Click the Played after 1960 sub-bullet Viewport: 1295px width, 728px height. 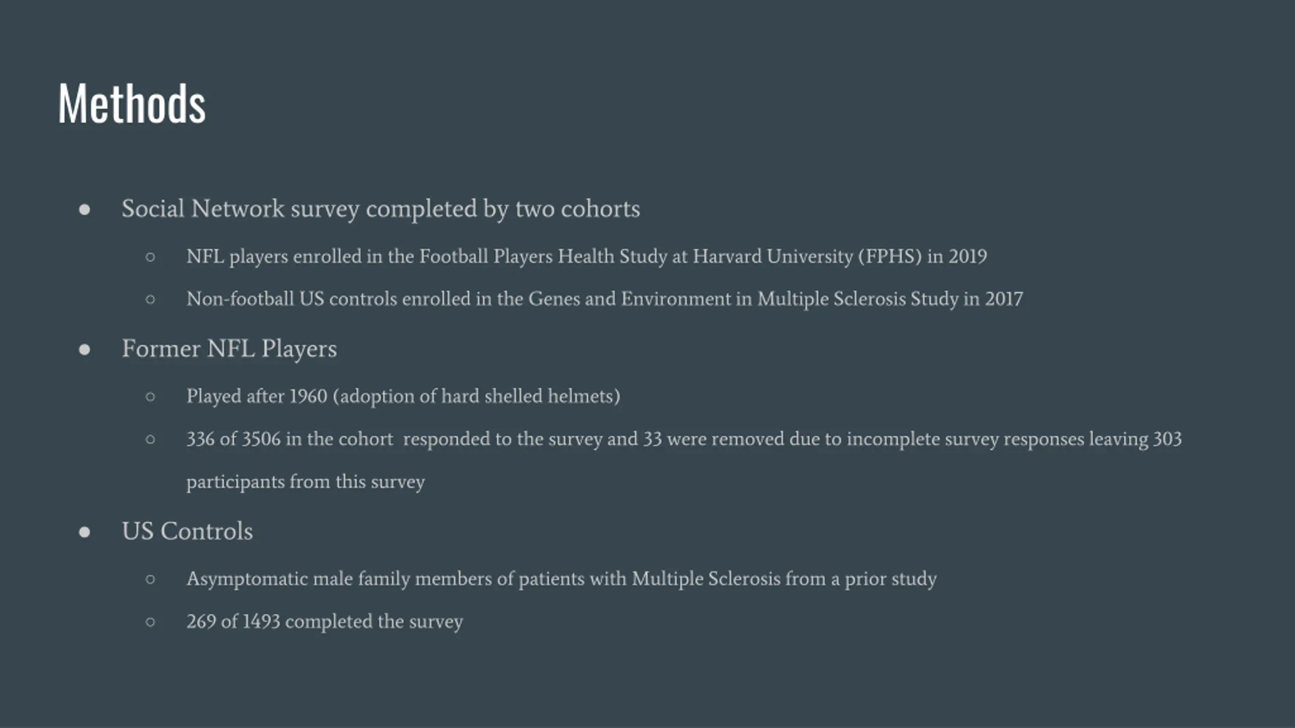[403, 397]
